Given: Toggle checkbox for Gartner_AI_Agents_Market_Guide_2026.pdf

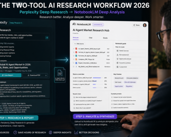Looking at the screenshot, I should pyautogui.click(x=73, y=52).
